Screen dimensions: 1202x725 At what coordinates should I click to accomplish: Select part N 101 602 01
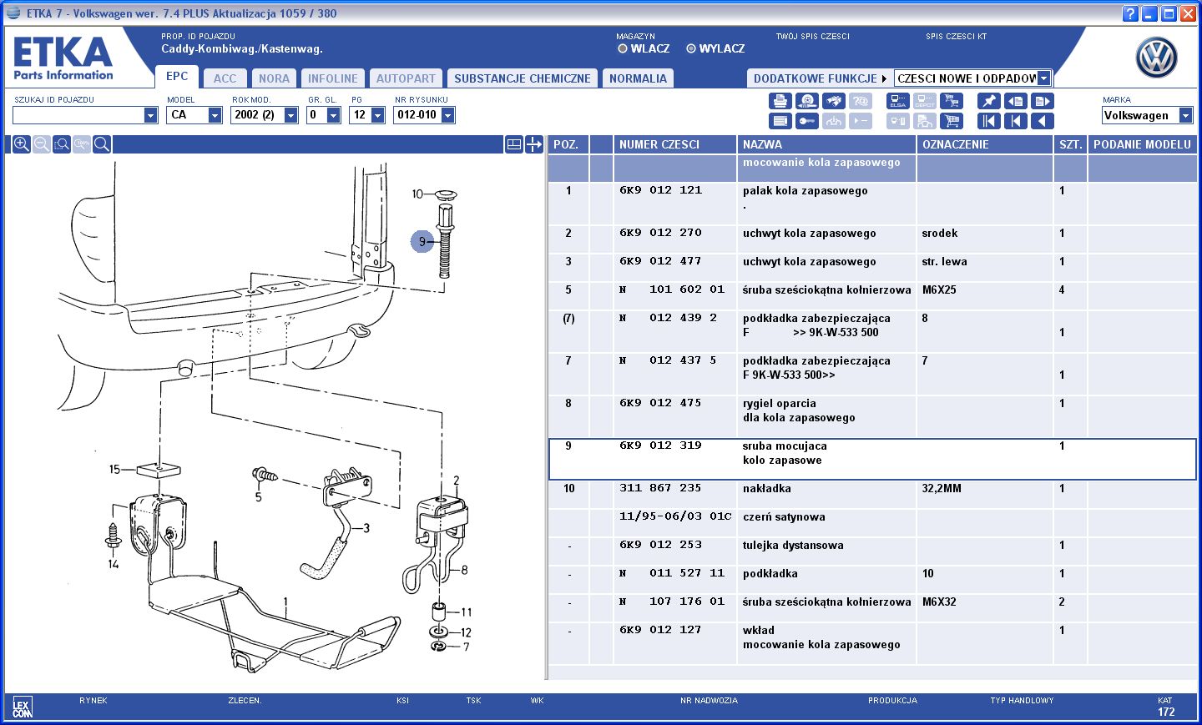(671, 289)
